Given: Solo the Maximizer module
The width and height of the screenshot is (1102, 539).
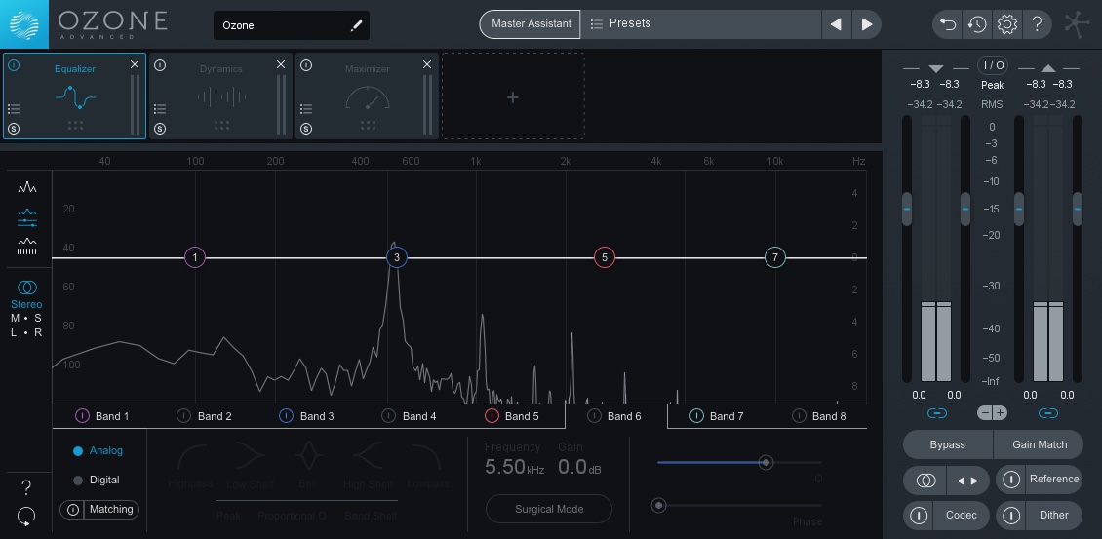Looking at the screenshot, I should [x=306, y=129].
